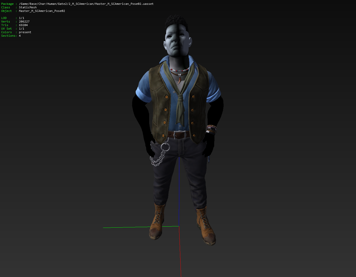Click the Verts count 206227
The image size is (356, 277).
coord(24,22)
